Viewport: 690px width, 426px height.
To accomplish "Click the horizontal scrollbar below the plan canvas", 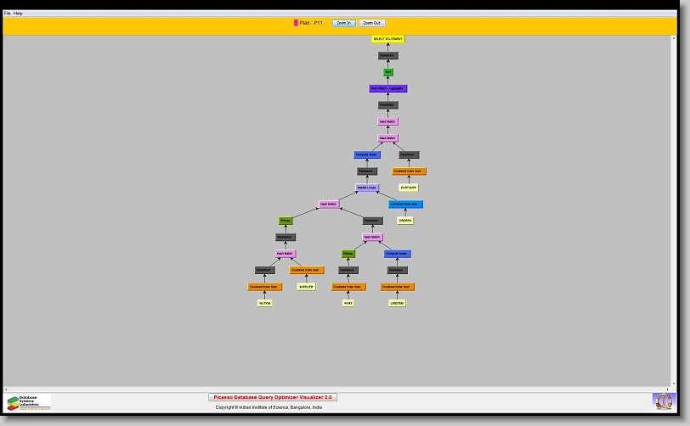I will click(340, 390).
